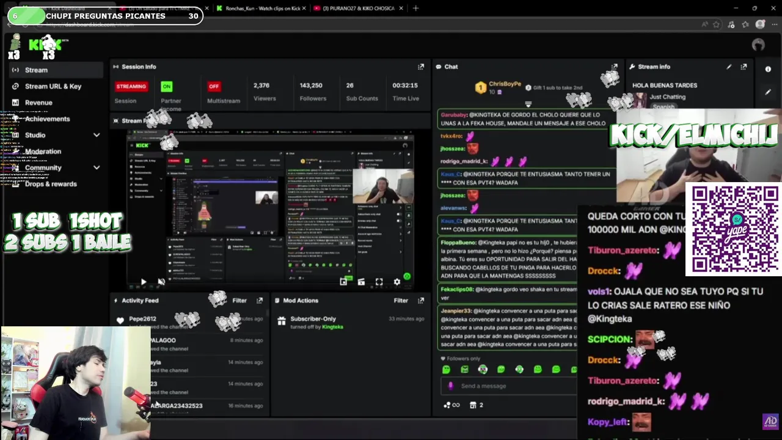
Task: Click the 26 Sub Counts value
Action: pos(350,86)
